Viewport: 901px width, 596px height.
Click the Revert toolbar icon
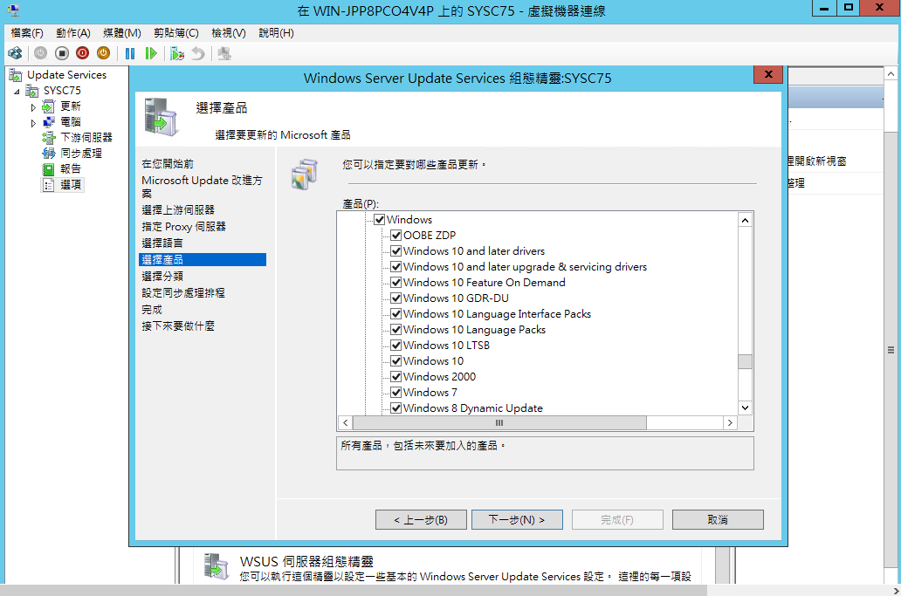198,53
